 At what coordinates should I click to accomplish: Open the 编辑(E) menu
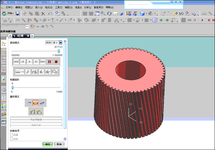[x=19, y=7]
